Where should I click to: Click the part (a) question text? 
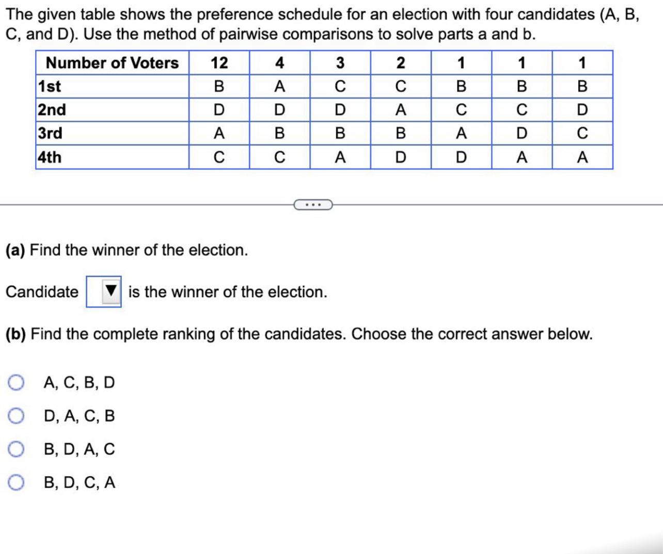[x=128, y=249]
